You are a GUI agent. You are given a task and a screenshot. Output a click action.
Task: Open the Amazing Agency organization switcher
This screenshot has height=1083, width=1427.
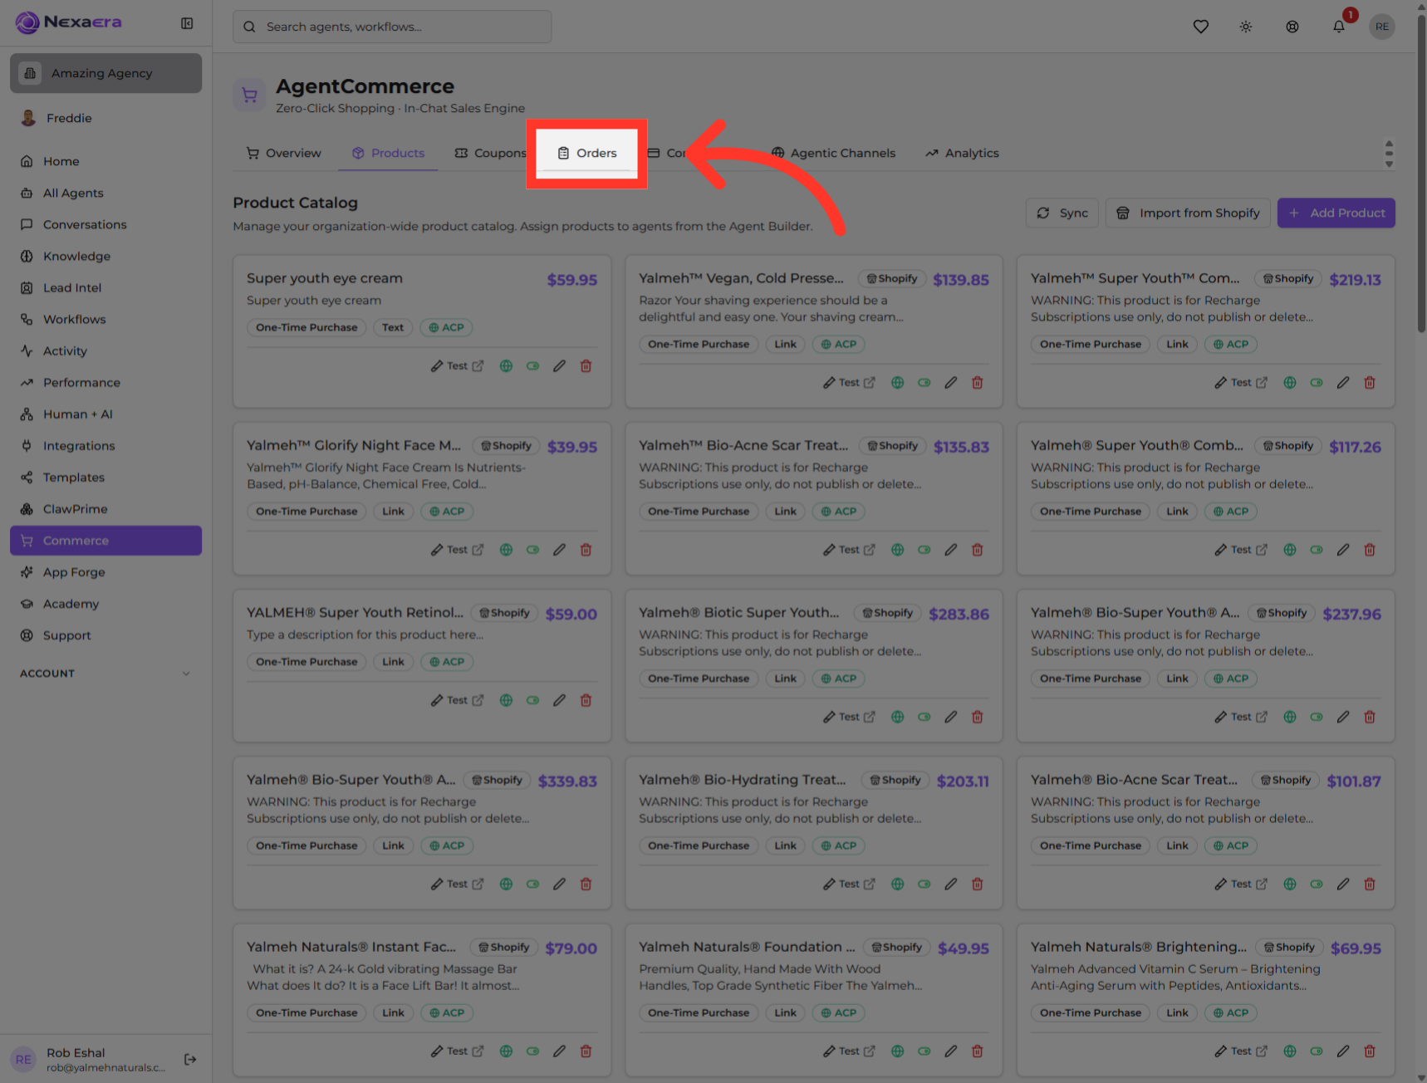[105, 73]
